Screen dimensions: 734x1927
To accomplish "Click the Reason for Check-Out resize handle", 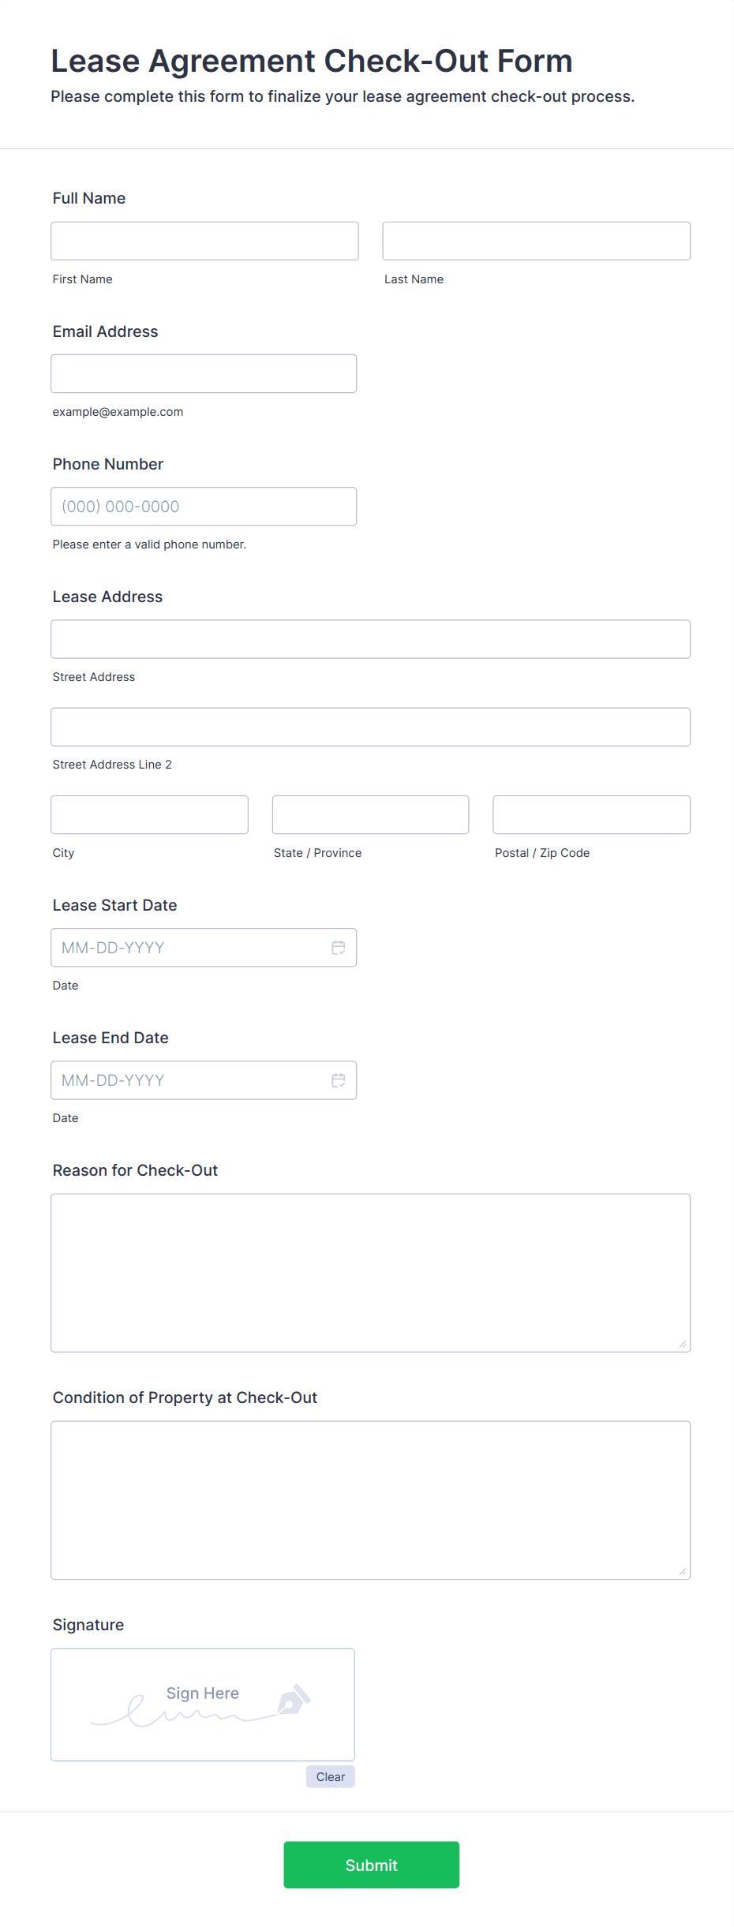I will (683, 1344).
